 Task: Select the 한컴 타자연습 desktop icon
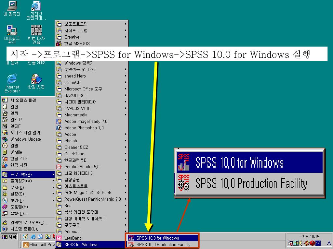(x=36, y=34)
